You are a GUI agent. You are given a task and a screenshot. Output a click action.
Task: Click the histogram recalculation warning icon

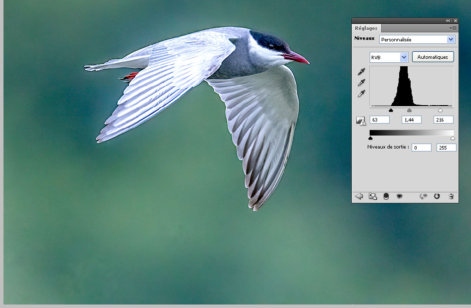(x=361, y=121)
